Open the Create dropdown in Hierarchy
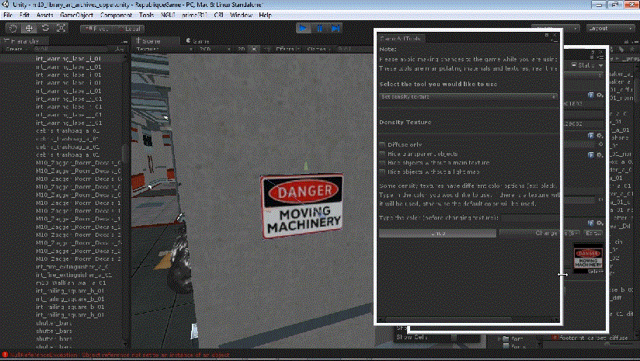This screenshot has height=361, width=640. pyautogui.click(x=16, y=50)
